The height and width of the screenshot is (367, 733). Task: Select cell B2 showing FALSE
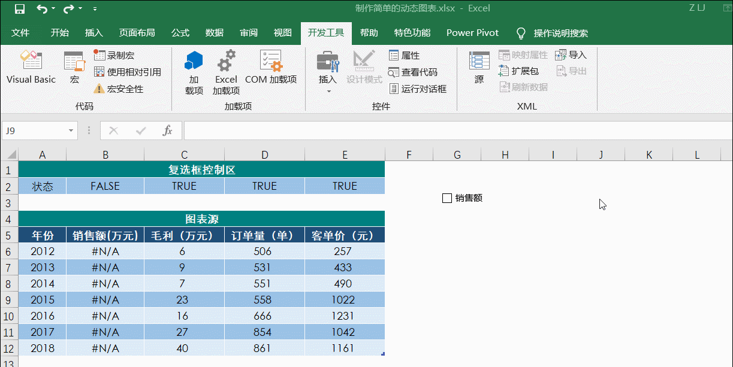pos(105,186)
